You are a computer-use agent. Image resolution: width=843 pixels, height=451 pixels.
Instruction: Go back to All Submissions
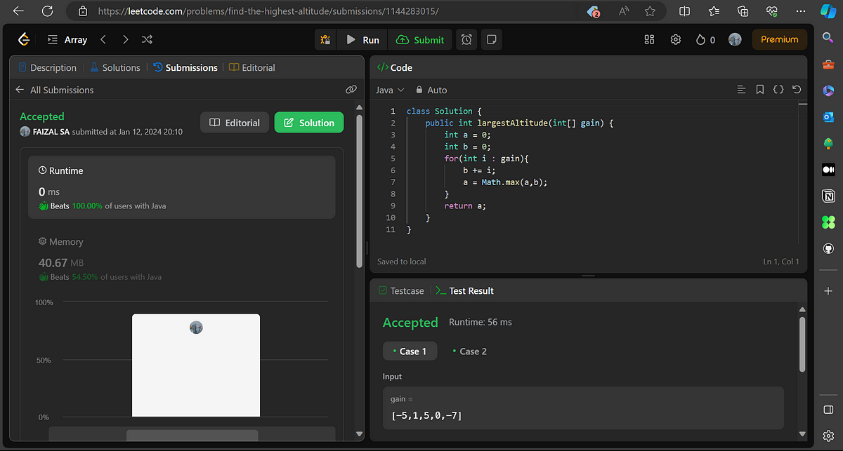click(x=55, y=90)
